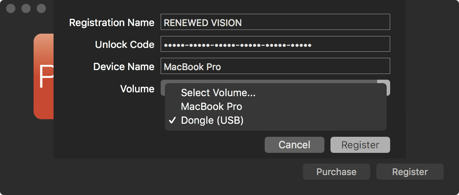Expand the Volume popup arrow
The image size is (459, 195).
(x=384, y=87)
